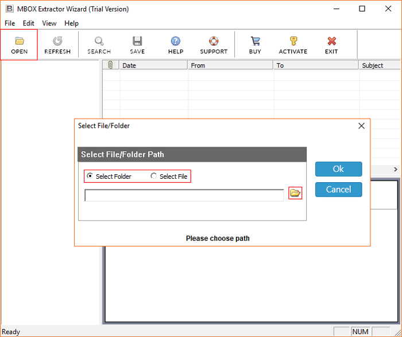Click the Cancel button in dialog
402x337 pixels.
(338, 189)
